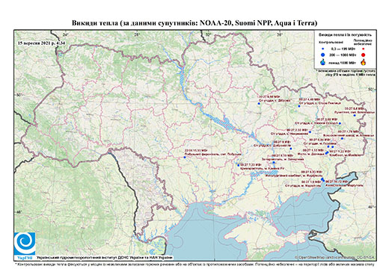Click the large red circle in legend
The height and width of the screenshot is (275, 389).
pyautogui.click(x=364, y=55)
